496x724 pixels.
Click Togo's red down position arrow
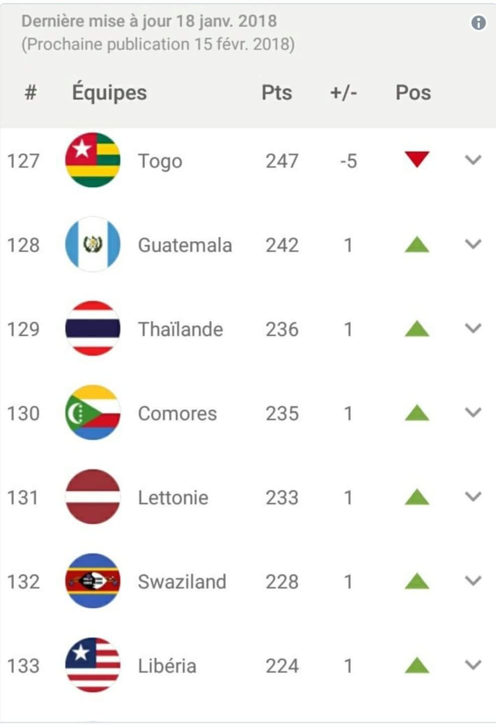[x=416, y=160]
